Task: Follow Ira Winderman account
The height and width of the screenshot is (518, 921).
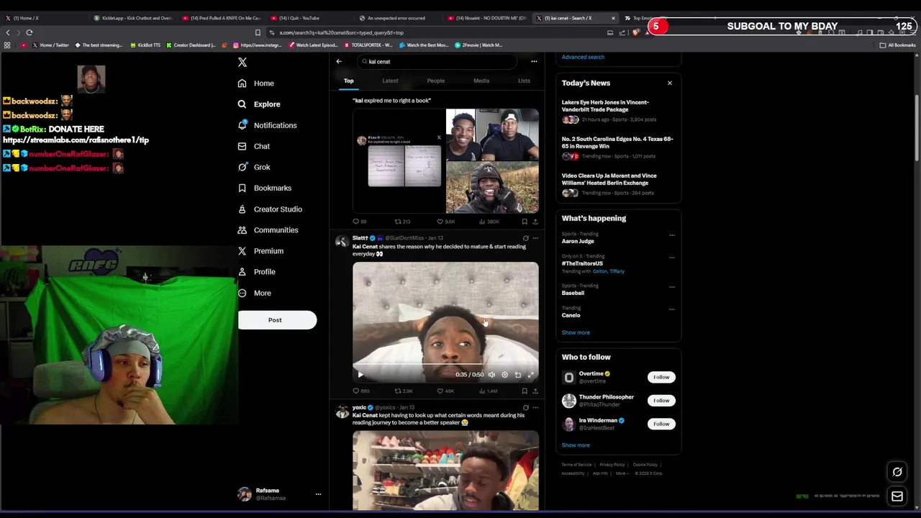Action: pos(661,424)
